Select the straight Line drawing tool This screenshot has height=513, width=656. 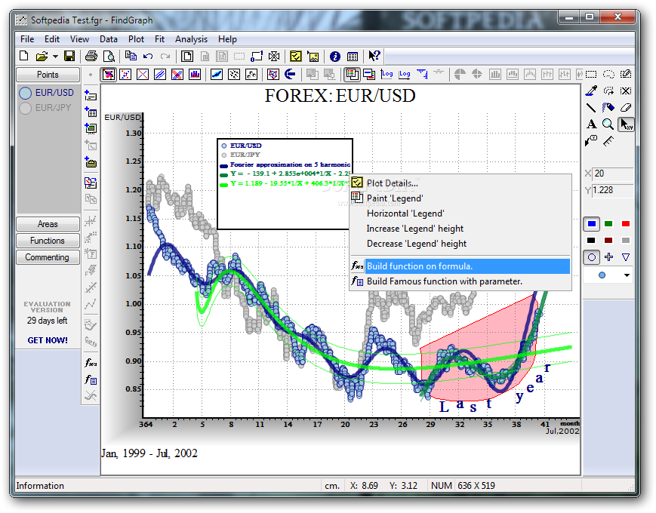point(591,107)
